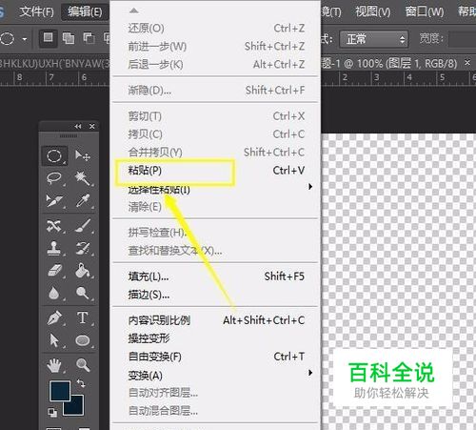Select the Dodge tool
Screen dimensions: 476x430
tap(82, 293)
